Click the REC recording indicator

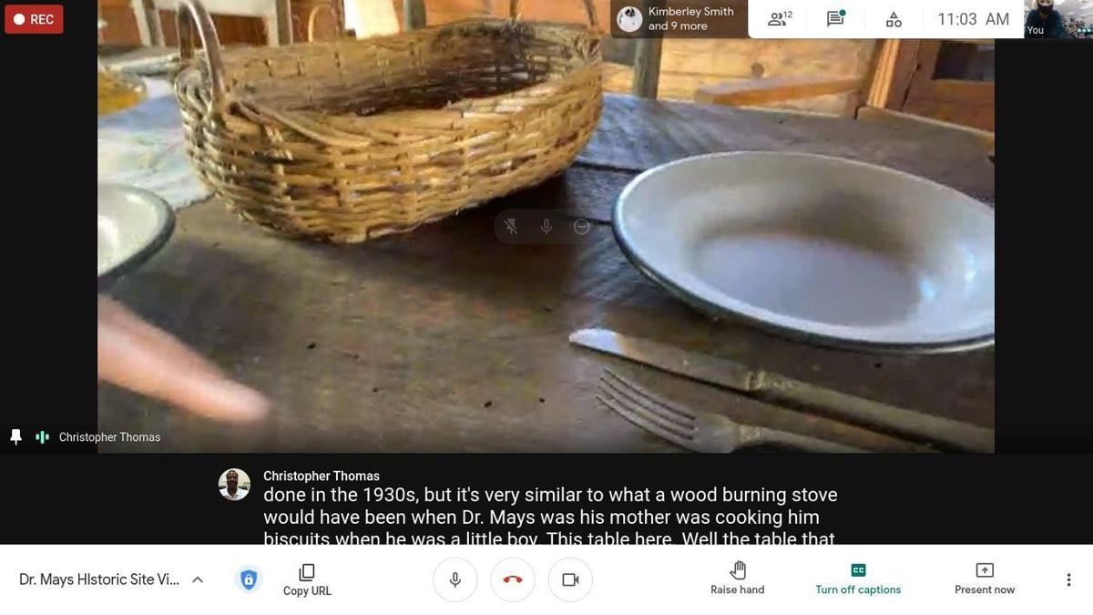coord(34,19)
